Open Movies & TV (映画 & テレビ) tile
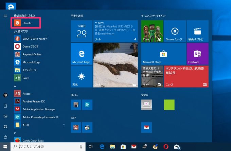 [x=198, y=31]
